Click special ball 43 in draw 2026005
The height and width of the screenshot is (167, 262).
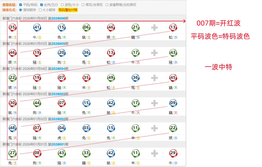(x=173, y=52)
